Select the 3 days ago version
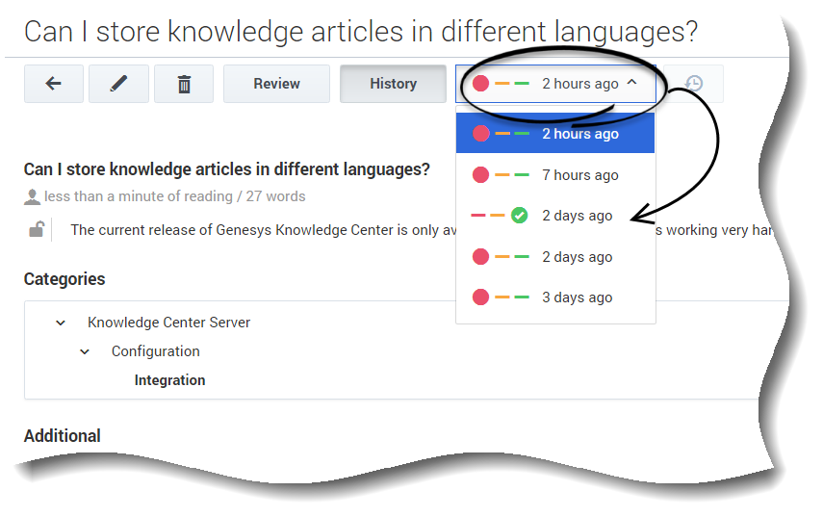Screen dimensions: 823x517 pyautogui.click(x=577, y=297)
